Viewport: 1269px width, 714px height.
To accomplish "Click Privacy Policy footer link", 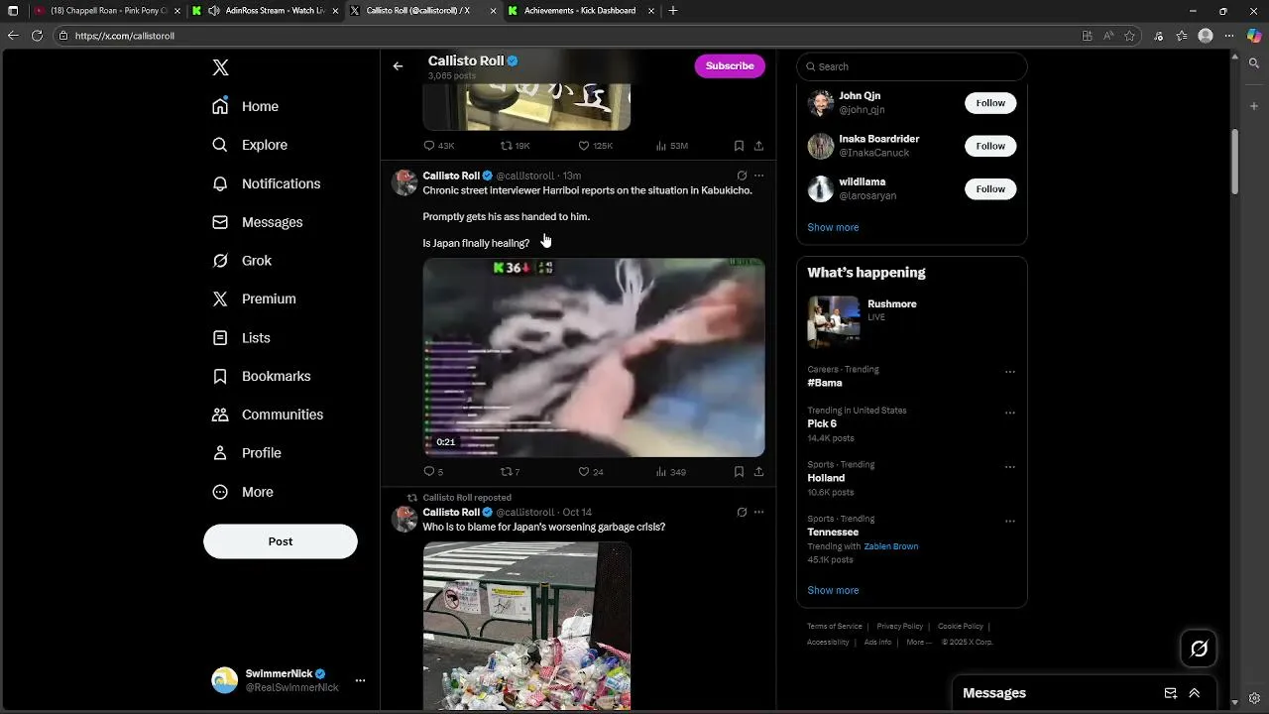I will [899, 627].
